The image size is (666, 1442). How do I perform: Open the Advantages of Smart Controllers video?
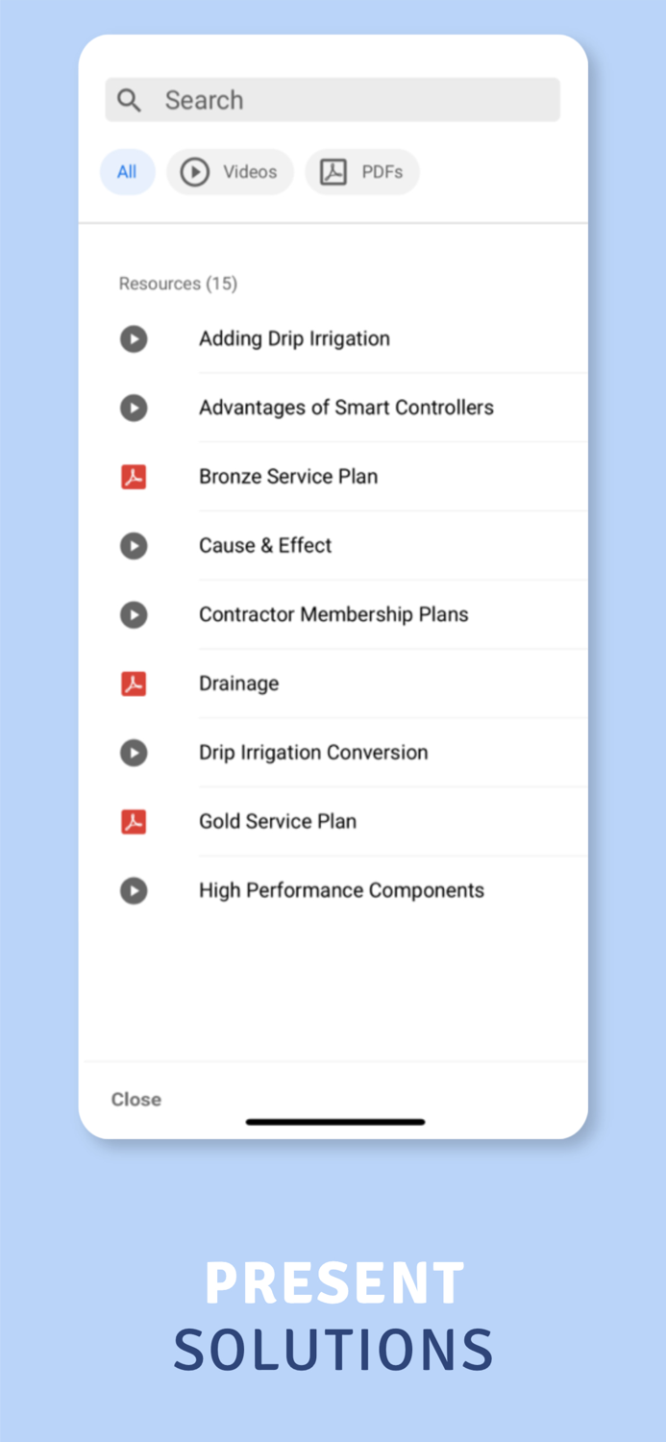point(346,408)
